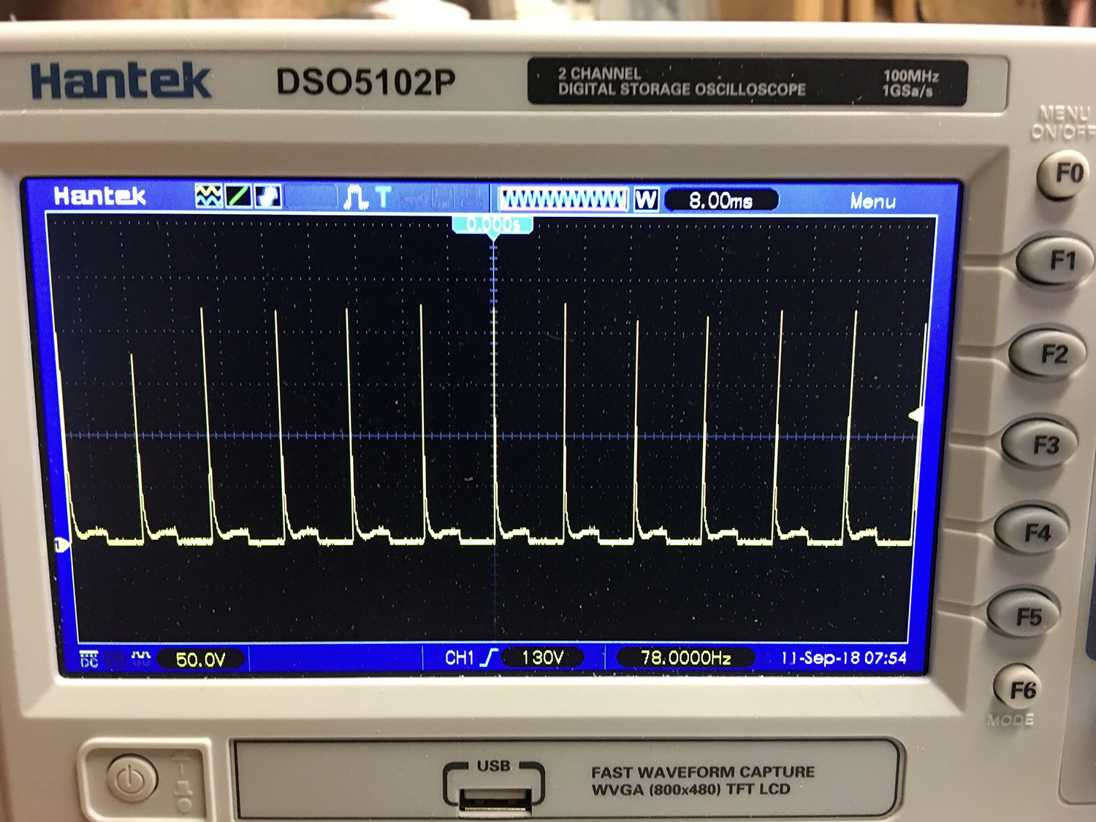Select the 50.0V vertical scale readout
Image resolution: width=1096 pixels, height=822 pixels.
[x=201, y=660]
